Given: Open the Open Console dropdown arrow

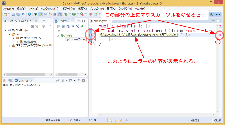Looking at the screenshot, I should pos(75,81).
